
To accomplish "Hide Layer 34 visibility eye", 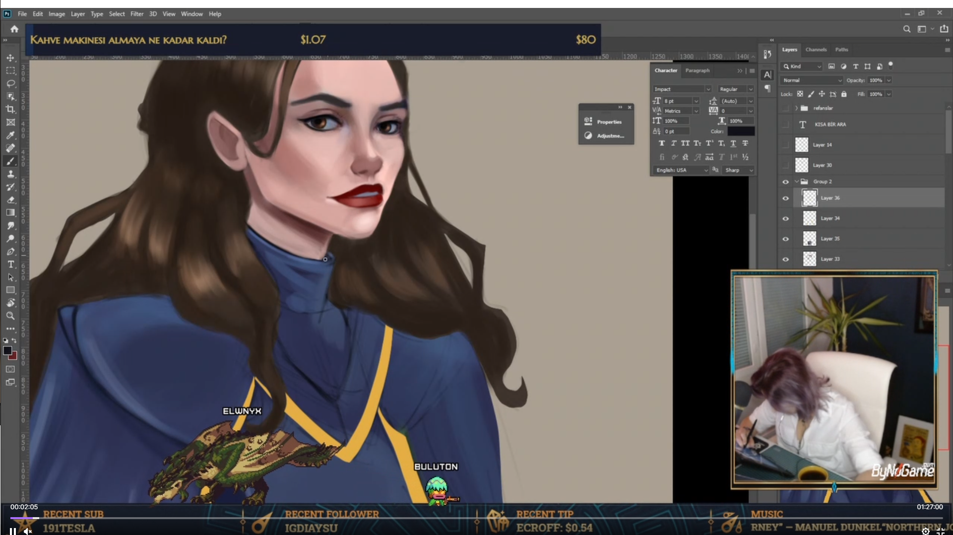I will (x=785, y=218).
